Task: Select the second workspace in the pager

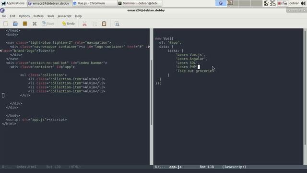Action: pos(233,3)
